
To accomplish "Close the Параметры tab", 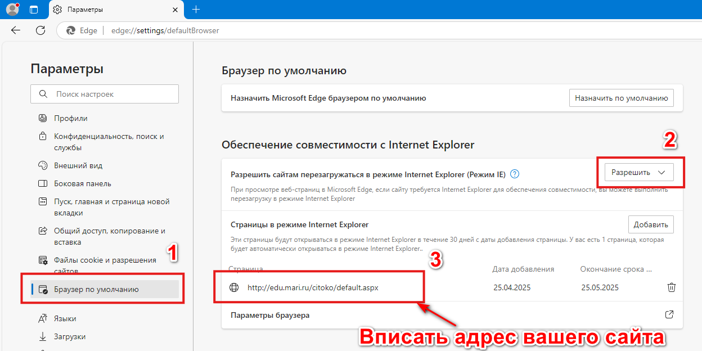I will (175, 10).
